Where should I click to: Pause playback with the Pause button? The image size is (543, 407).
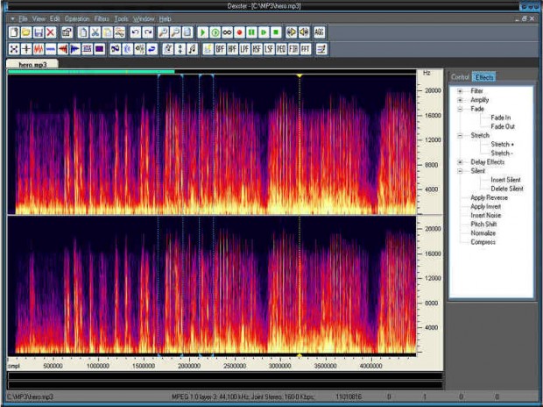tap(251, 32)
